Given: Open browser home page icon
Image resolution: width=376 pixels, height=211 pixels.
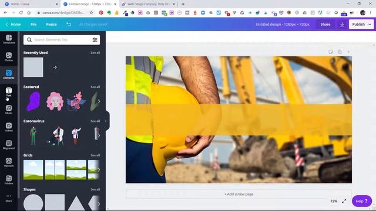Looking at the screenshot, I should pyautogui.click(x=29, y=13).
